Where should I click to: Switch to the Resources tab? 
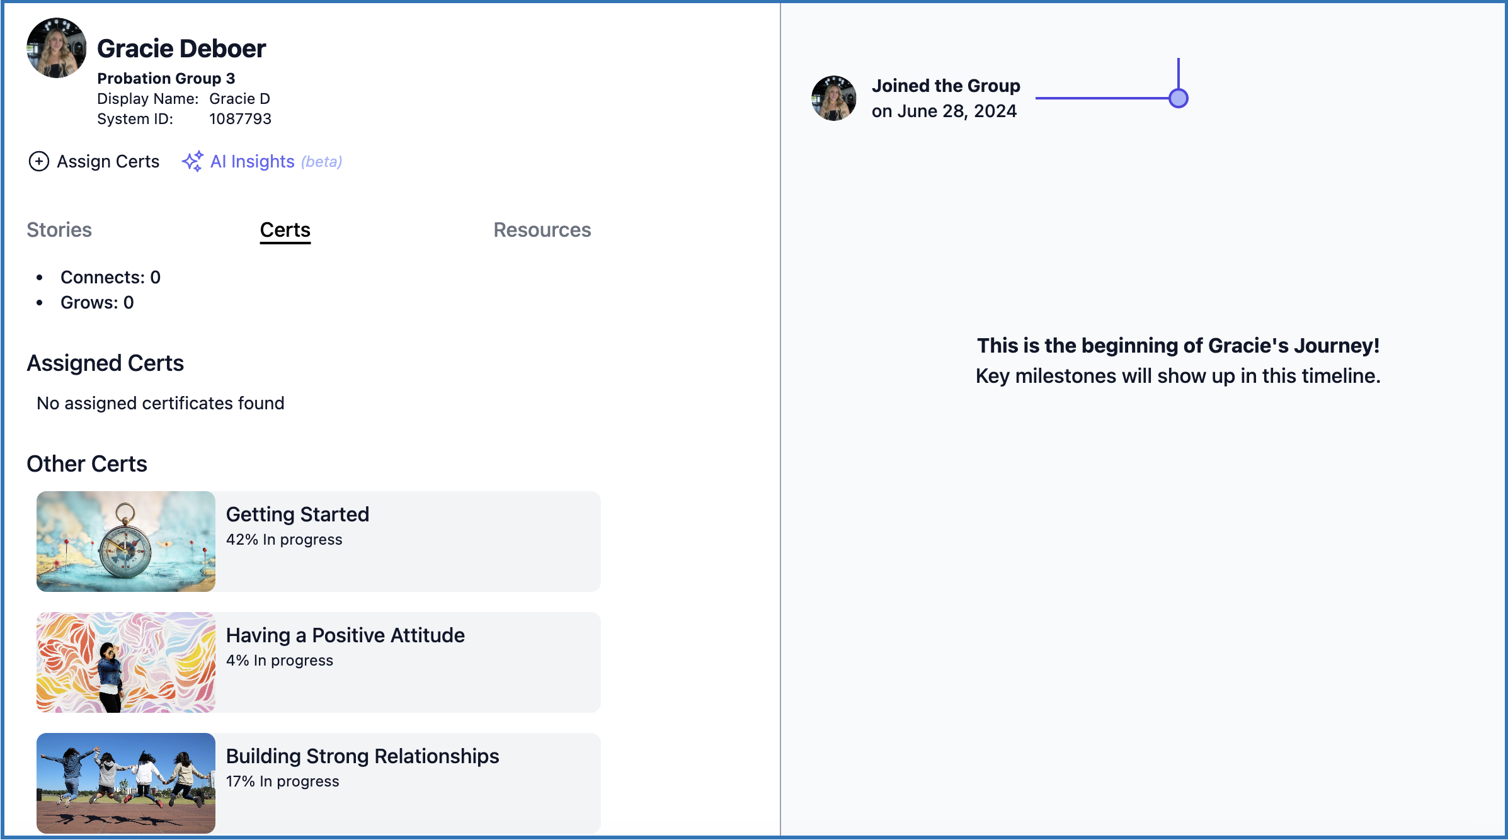542,230
